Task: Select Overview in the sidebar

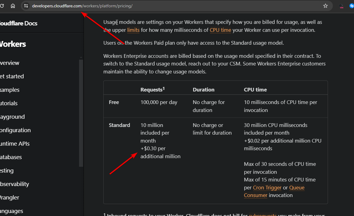Action: click(x=10, y=63)
